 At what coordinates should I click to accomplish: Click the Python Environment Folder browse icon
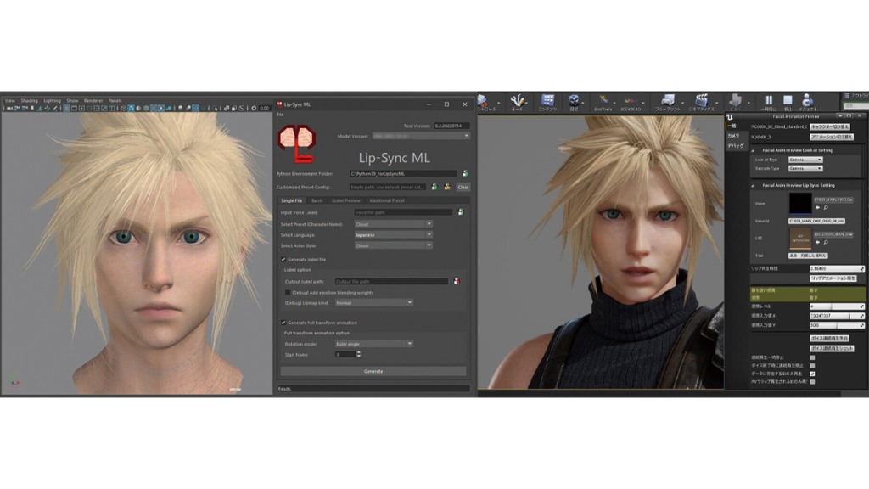(x=465, y=173)
